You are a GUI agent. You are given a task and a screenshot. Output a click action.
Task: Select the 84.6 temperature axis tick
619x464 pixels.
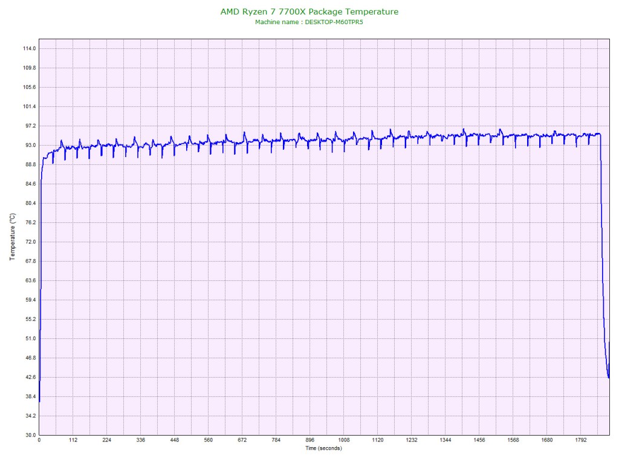[29, 184]
